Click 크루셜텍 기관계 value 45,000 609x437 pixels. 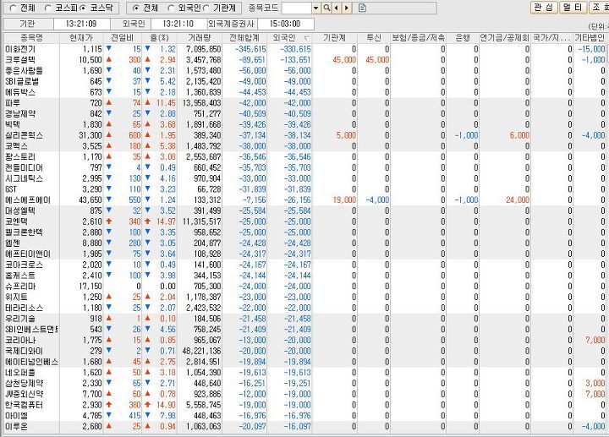pyautogui.click(x=344, y=60)
